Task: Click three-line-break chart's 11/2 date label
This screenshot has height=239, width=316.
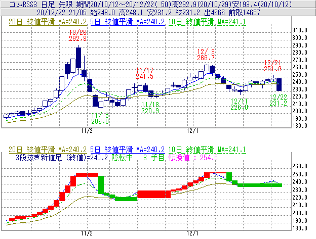Action: pos(87,233)
